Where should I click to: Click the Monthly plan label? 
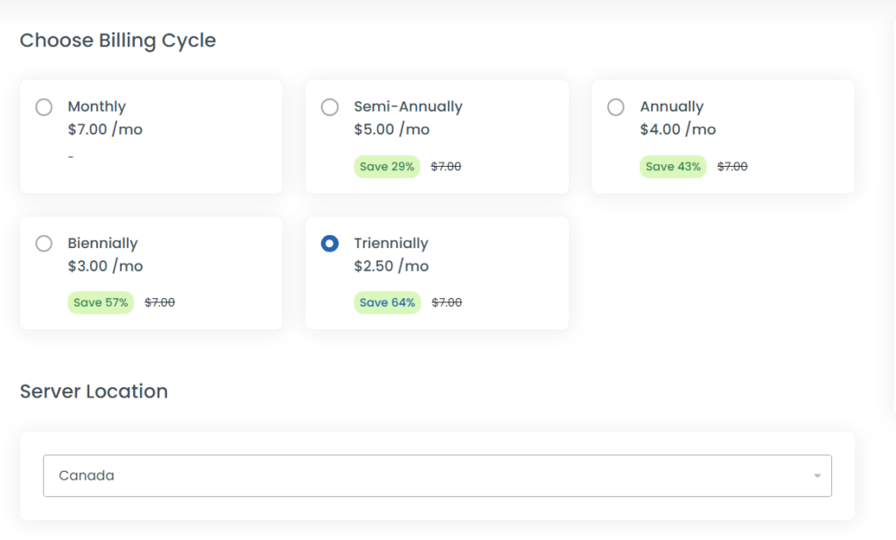tap(96, 107)
